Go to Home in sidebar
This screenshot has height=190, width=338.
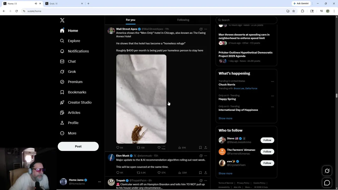[x=69, y=31]
